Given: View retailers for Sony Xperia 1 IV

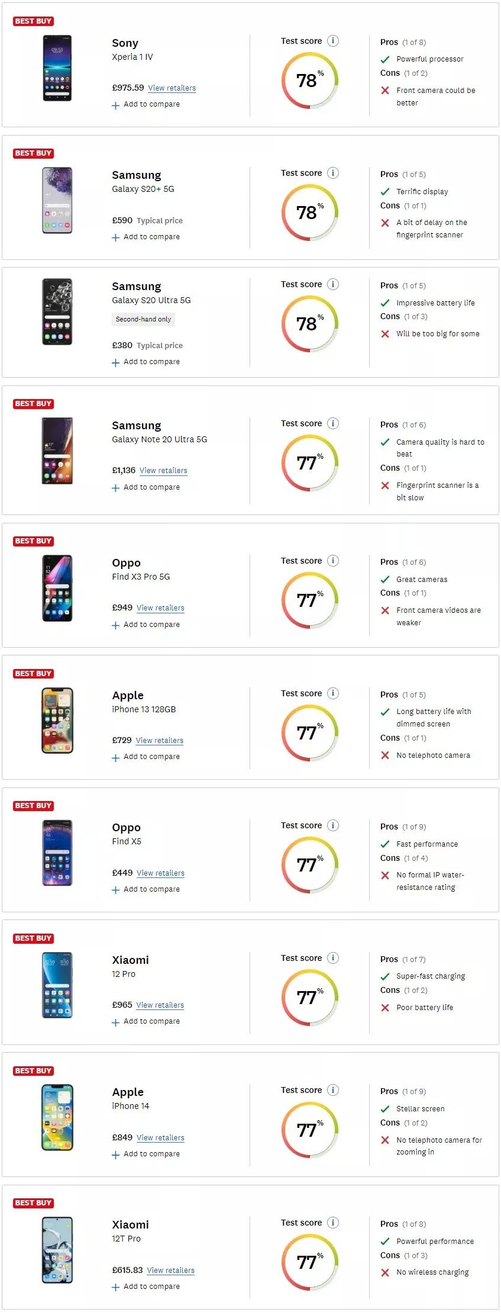Looking at the screenshot, I should (172, 88).
